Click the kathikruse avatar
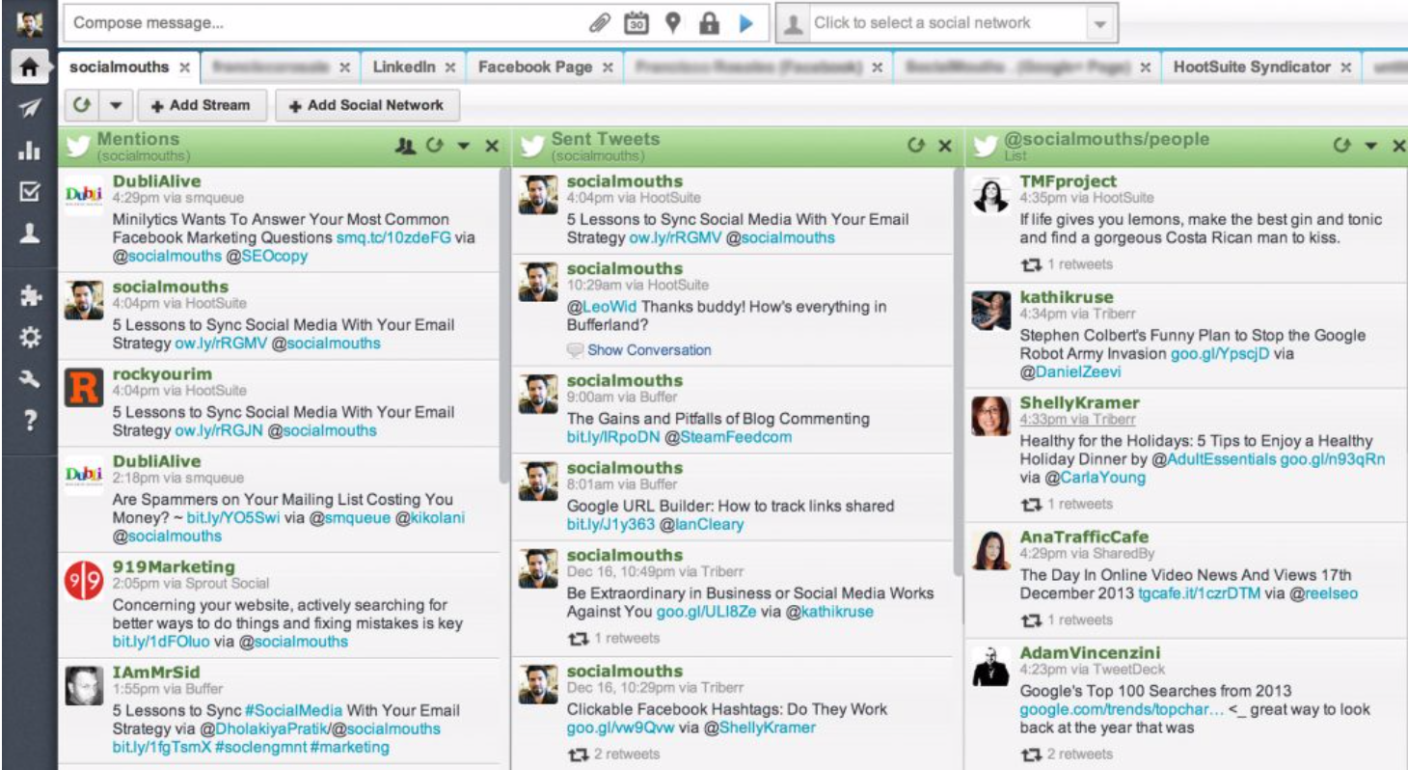1408x770 pixels. point(990,310)
